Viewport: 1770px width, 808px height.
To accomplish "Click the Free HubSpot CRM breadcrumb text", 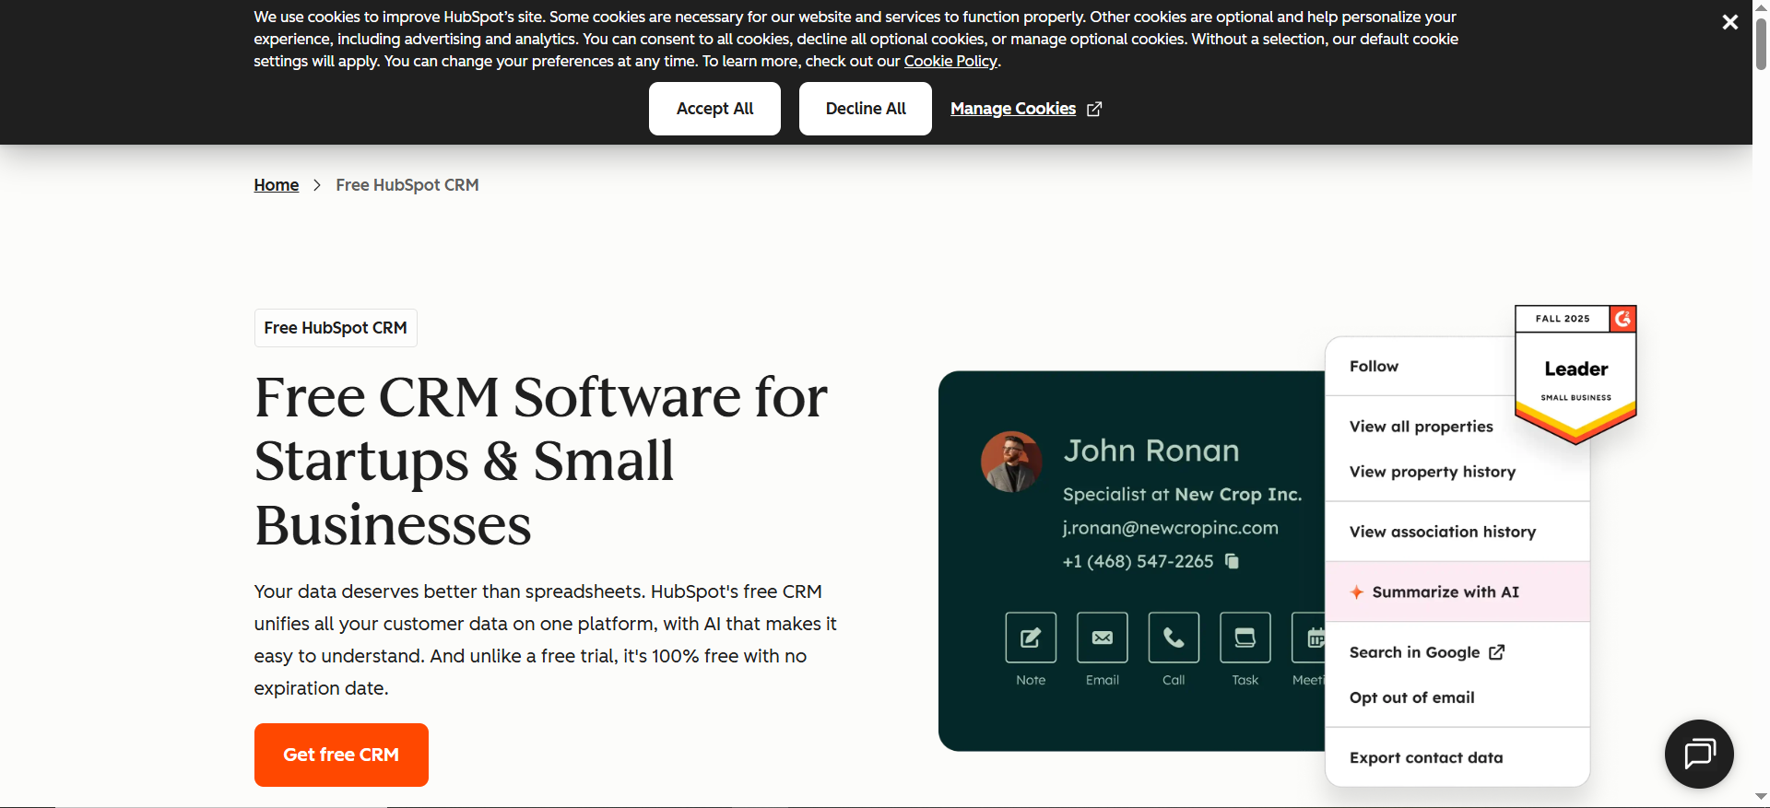I will [x=407, y=185].
